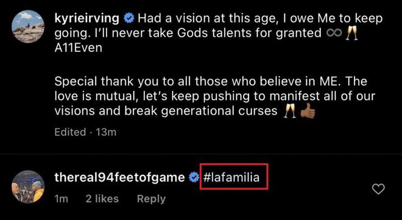Click the thumbs up emoji in caption
Image resolution: width=402 pixels, height=220 pixels.
click(308, 112)
